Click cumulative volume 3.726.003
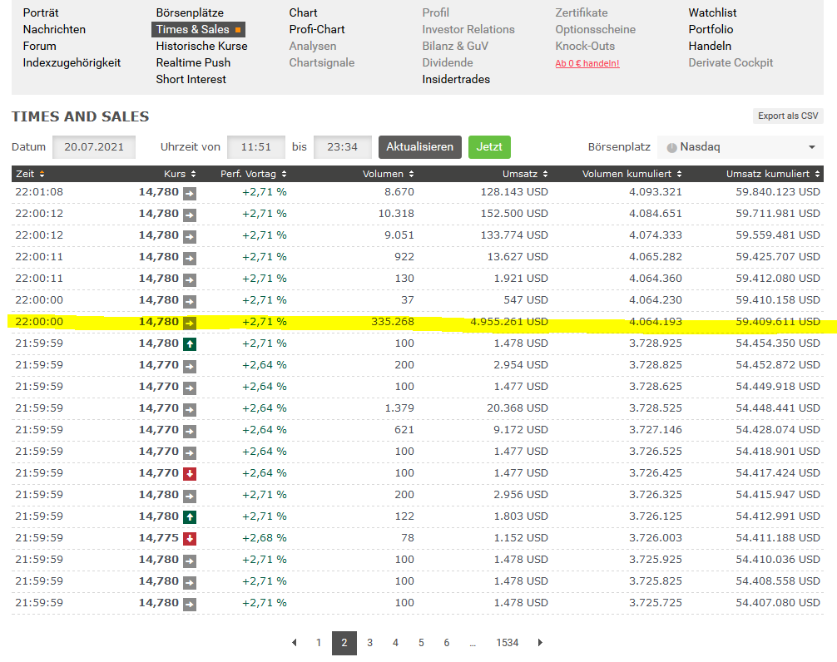 point(656,538)
